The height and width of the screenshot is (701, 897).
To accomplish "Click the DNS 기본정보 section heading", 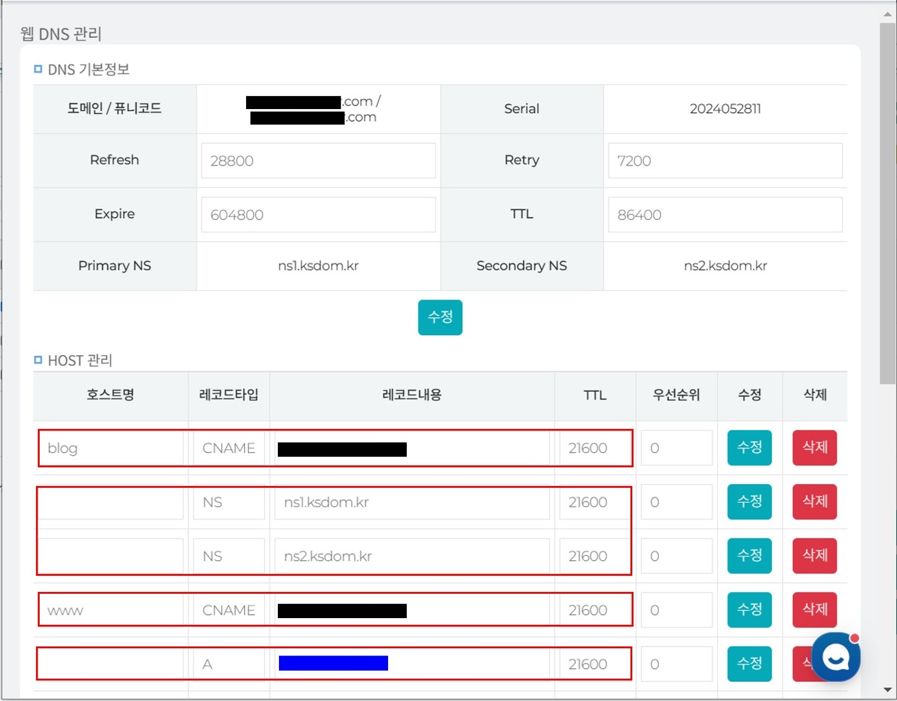I will [88, 69].
